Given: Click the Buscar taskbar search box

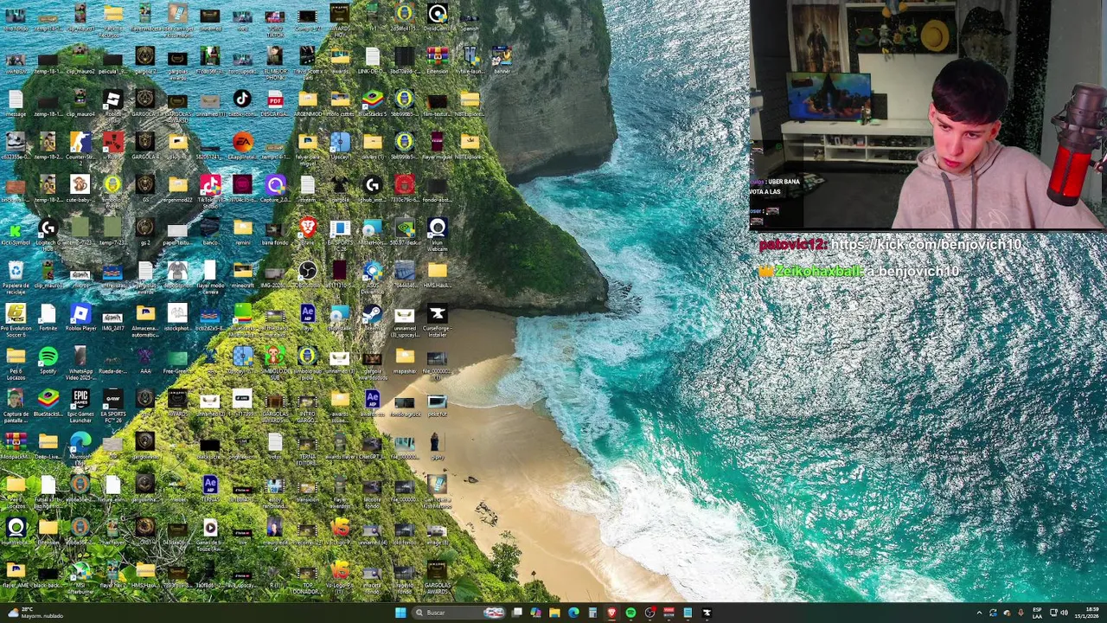Looking at the screenshot, I should point(458,613).
